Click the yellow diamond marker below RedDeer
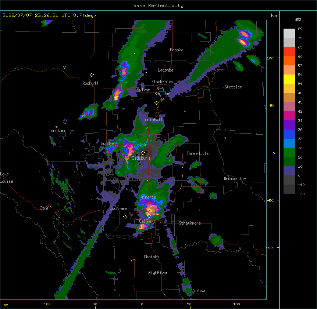 click(157, 103)
